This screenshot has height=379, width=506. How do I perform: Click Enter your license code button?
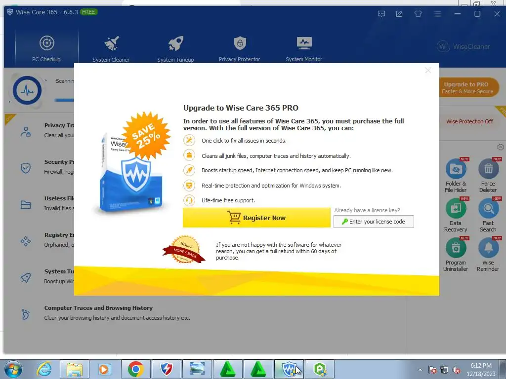point(374,222)
